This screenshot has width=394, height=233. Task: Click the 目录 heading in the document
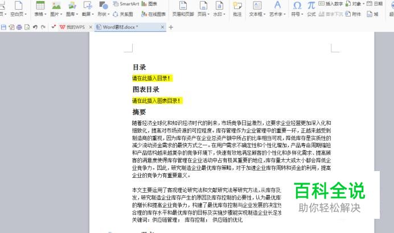139,67
